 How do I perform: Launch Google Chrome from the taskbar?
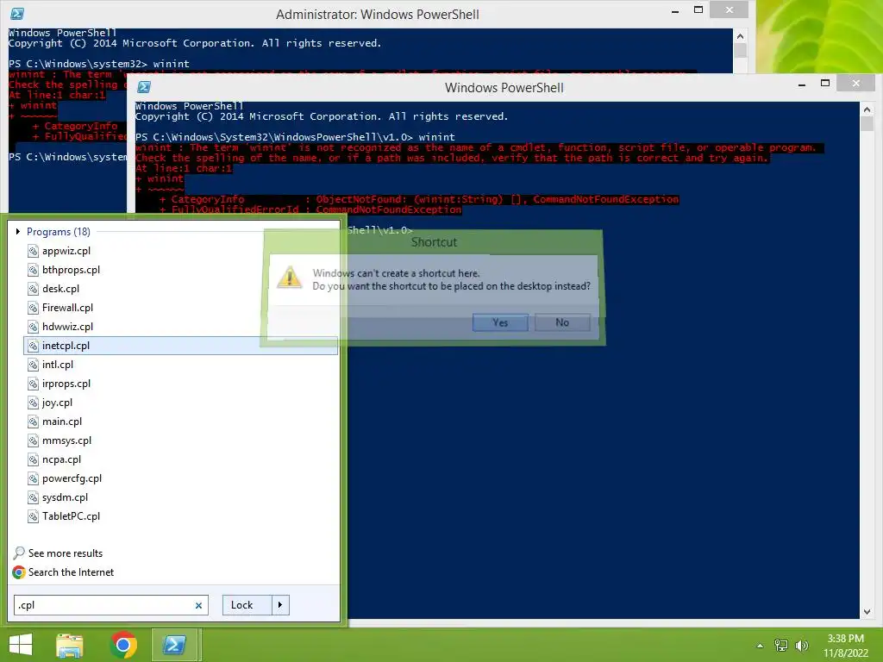coord(123,645)
